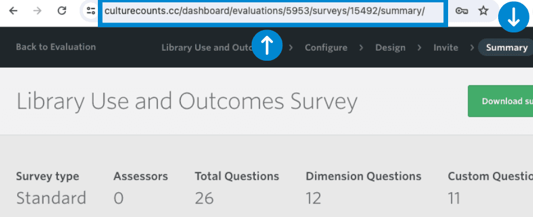Select the highlighted Summary step

pyautogui.click(x=506, y=48)
